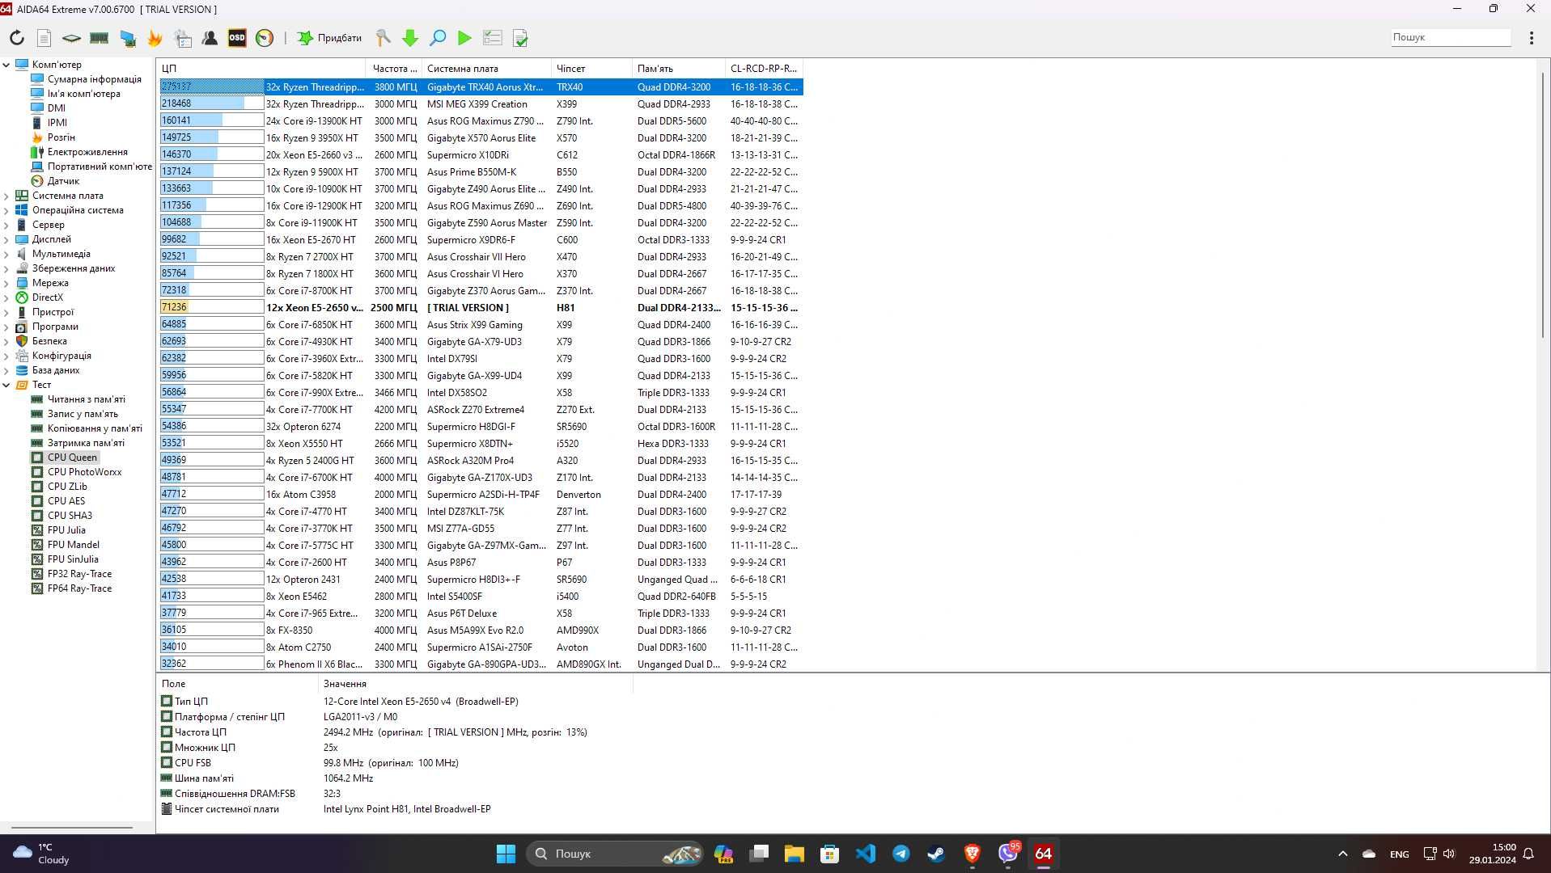Viewport: 1551px width, 873px height.
Task: Open File Explorer from taskbar
Action: click(794, 854)
